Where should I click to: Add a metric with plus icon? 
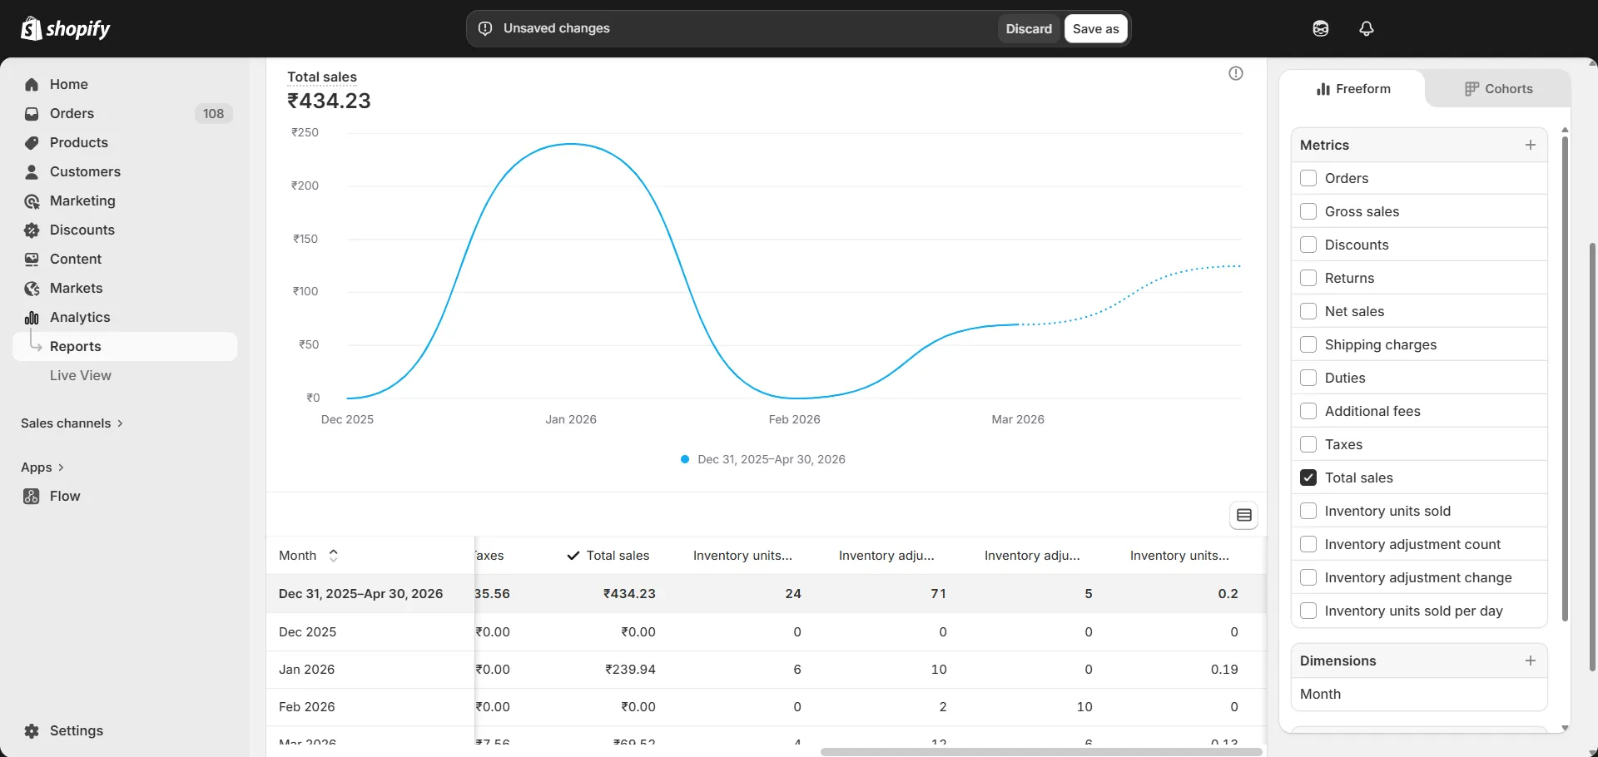[1531, 145]
